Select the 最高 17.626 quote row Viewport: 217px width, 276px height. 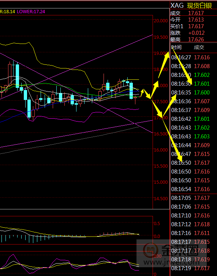[194, 40]
